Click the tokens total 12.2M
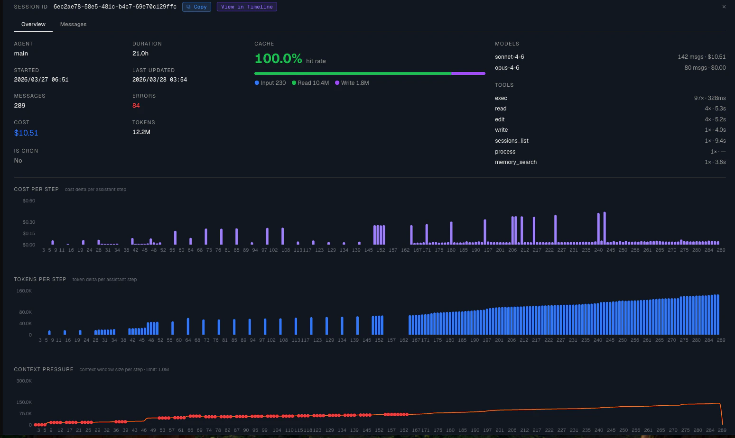 pos(141,132)
